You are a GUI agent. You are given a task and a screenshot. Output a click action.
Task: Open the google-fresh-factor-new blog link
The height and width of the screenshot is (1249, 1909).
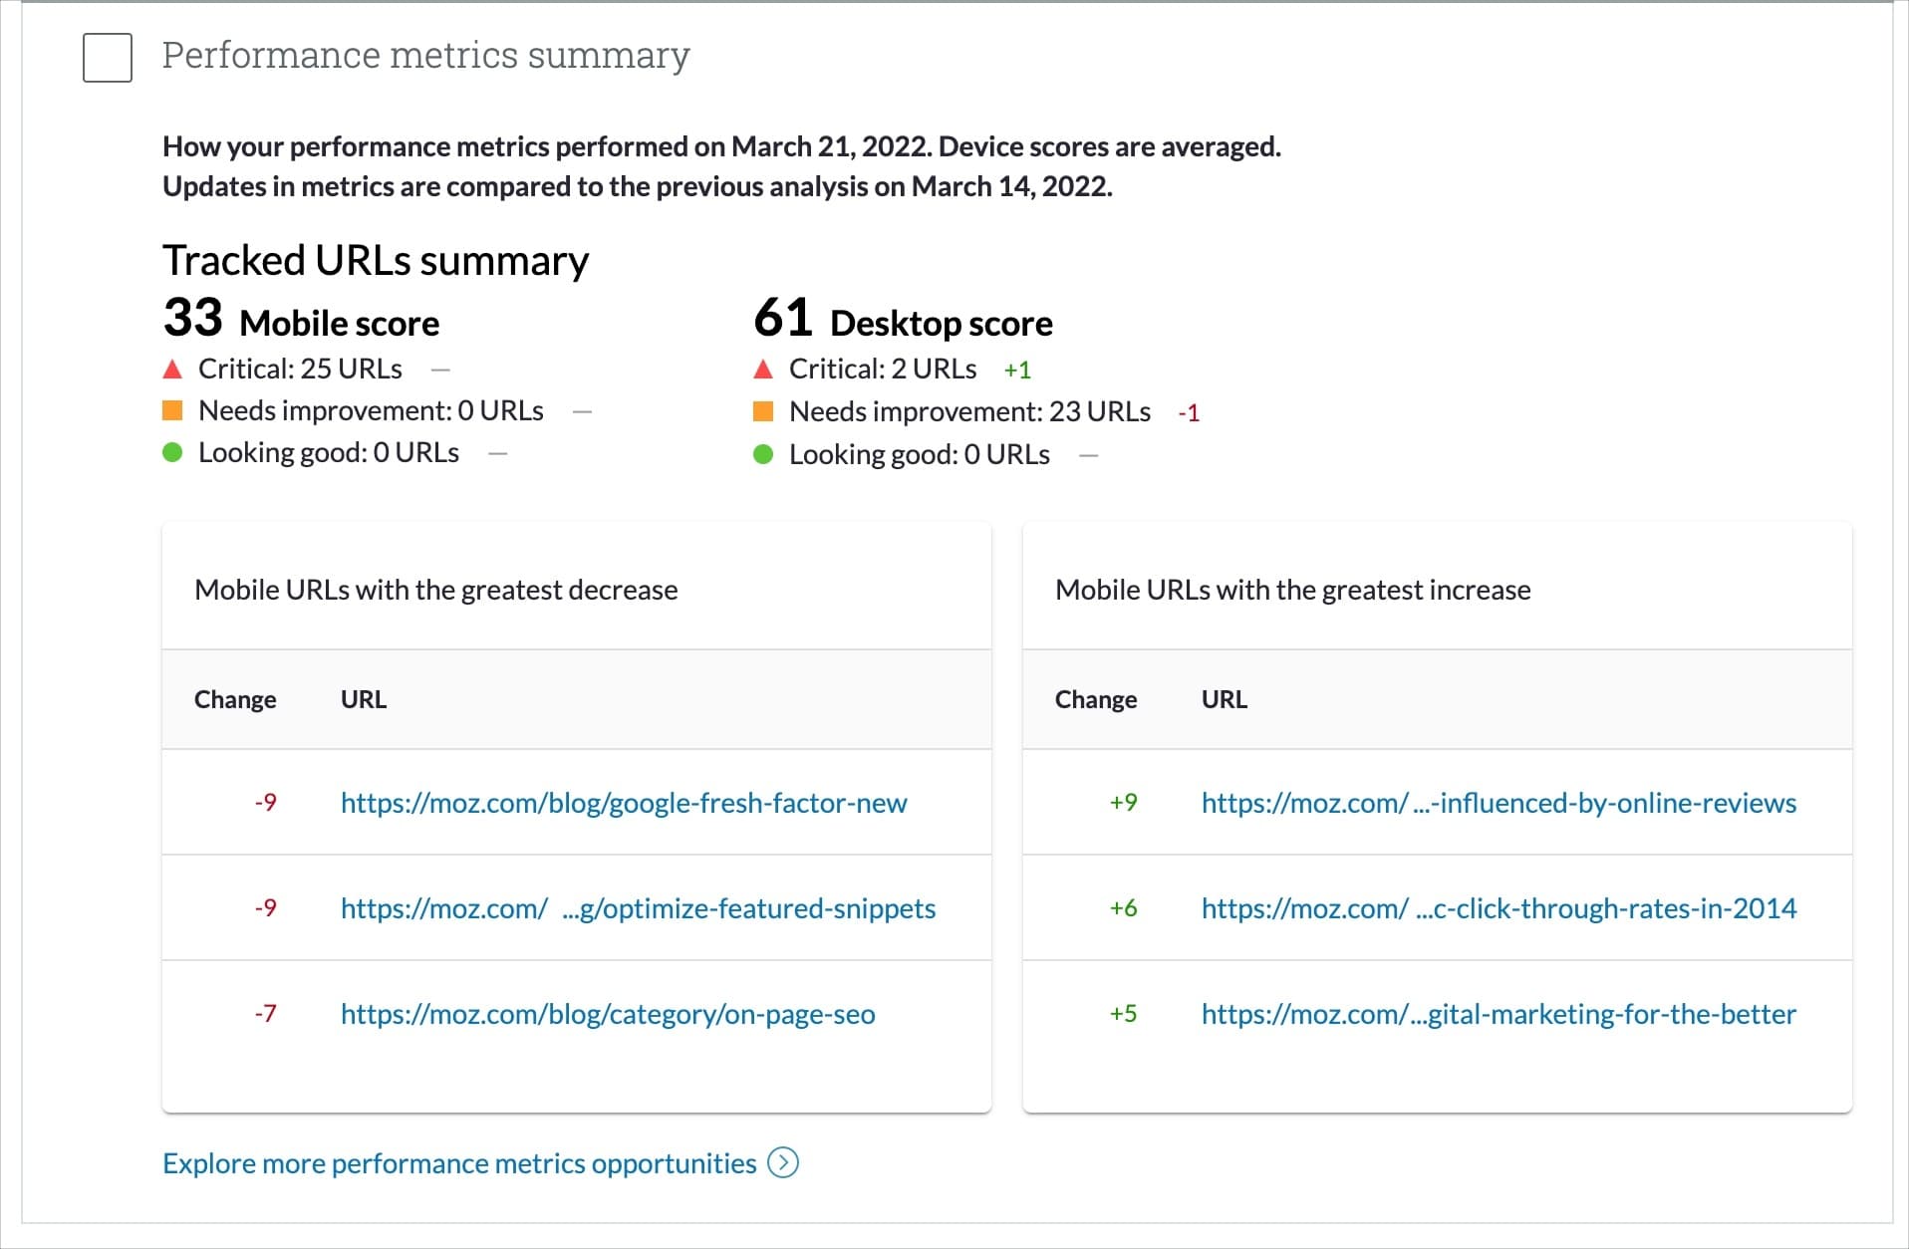(624, 803)
